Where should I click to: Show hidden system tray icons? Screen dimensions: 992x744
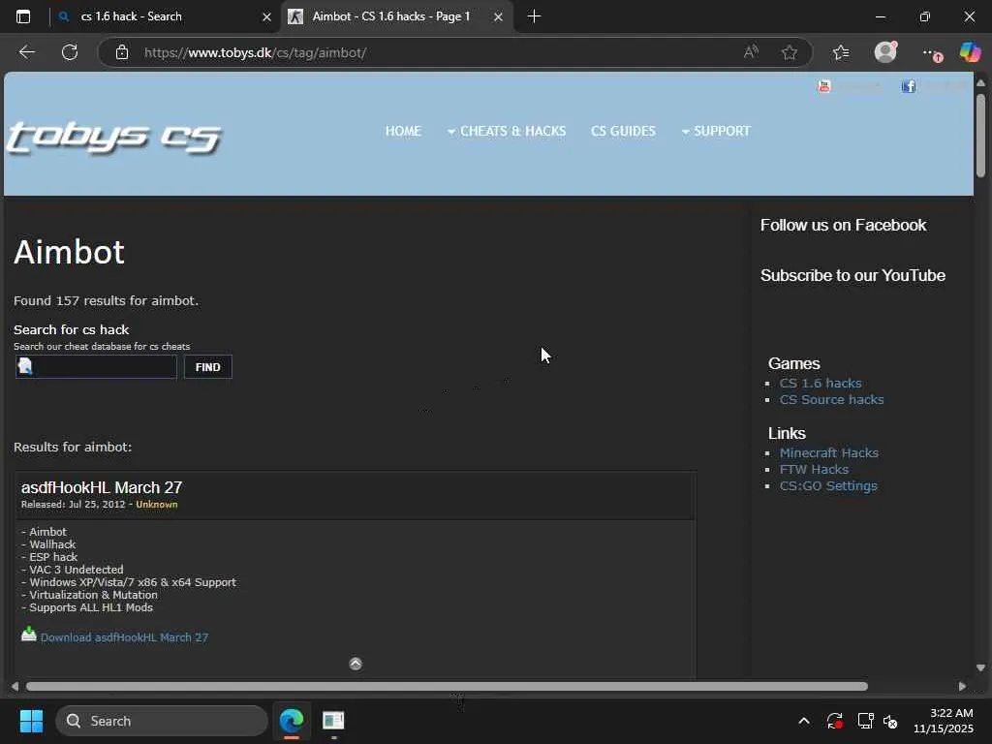(803, 721)
